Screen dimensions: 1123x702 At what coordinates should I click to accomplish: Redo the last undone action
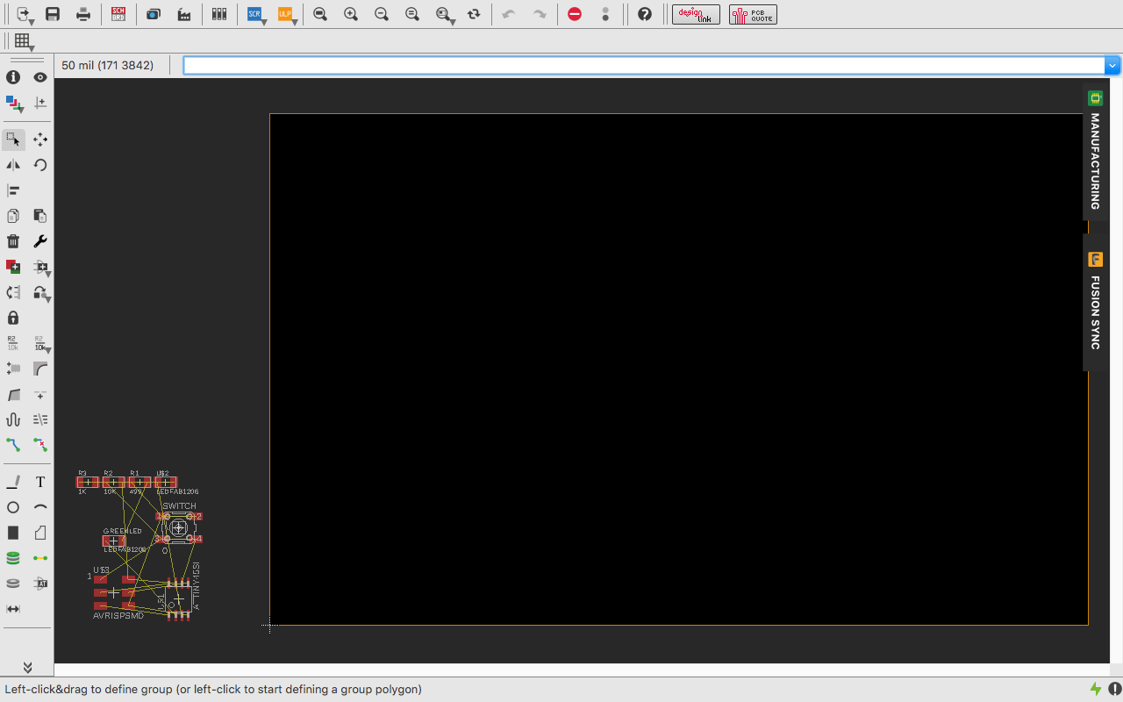click(x=540, y=14)
